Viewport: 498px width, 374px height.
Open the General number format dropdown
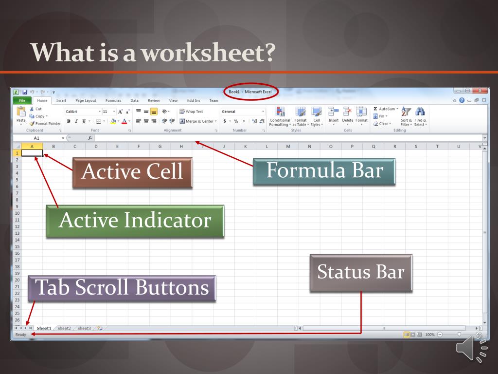point(263,112)
